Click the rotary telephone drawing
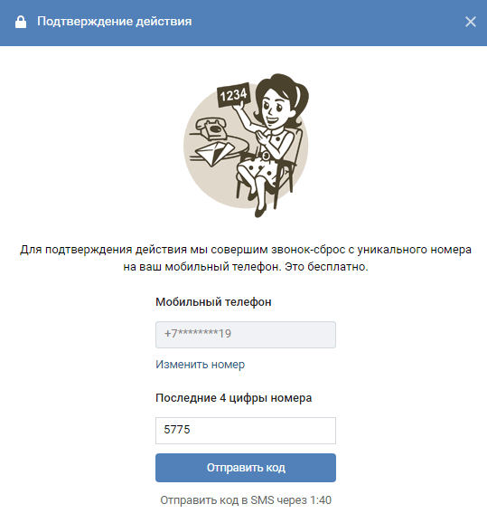The image size is (487, 523). [x=211, y=128]
